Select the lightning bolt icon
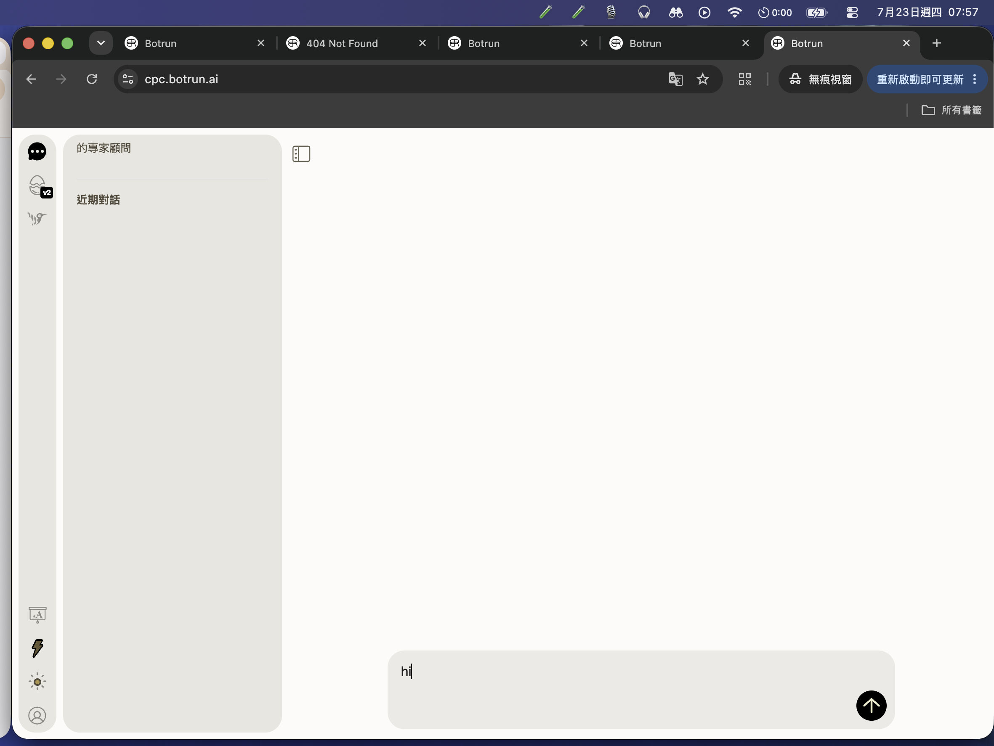 tap(37, 648)
